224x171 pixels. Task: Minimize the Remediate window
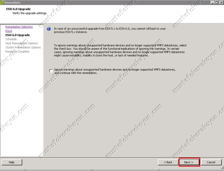click(x=213, y=3)
